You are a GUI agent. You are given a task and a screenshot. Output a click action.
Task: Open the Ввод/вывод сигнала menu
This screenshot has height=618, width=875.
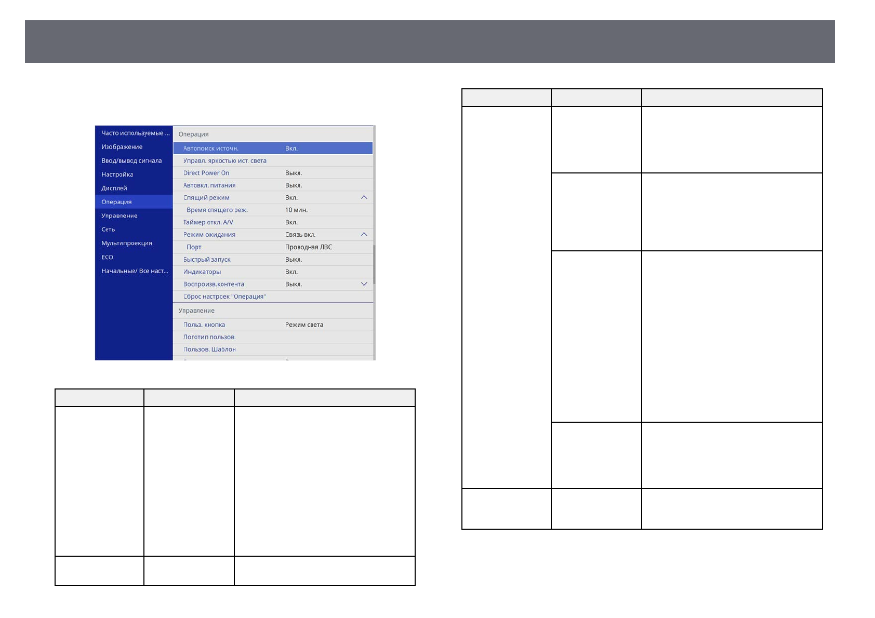[x=131, y=161]
